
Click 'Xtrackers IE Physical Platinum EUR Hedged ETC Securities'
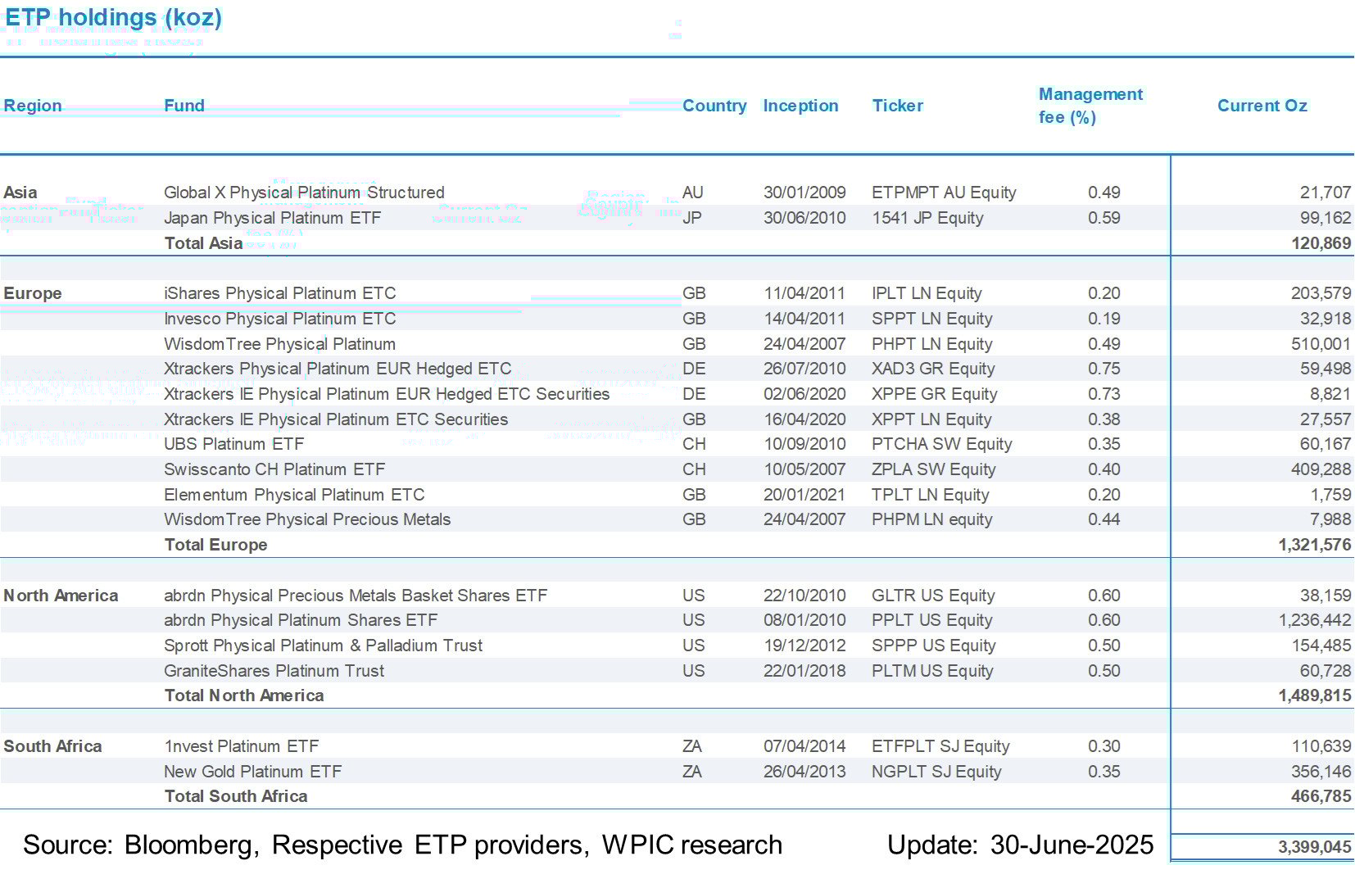387,394
